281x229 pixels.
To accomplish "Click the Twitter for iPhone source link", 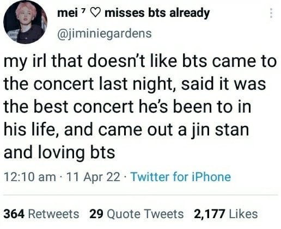I will (181, 177).
